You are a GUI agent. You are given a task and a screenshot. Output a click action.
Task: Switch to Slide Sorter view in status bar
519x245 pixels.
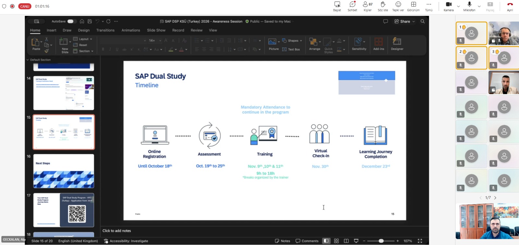336,241
